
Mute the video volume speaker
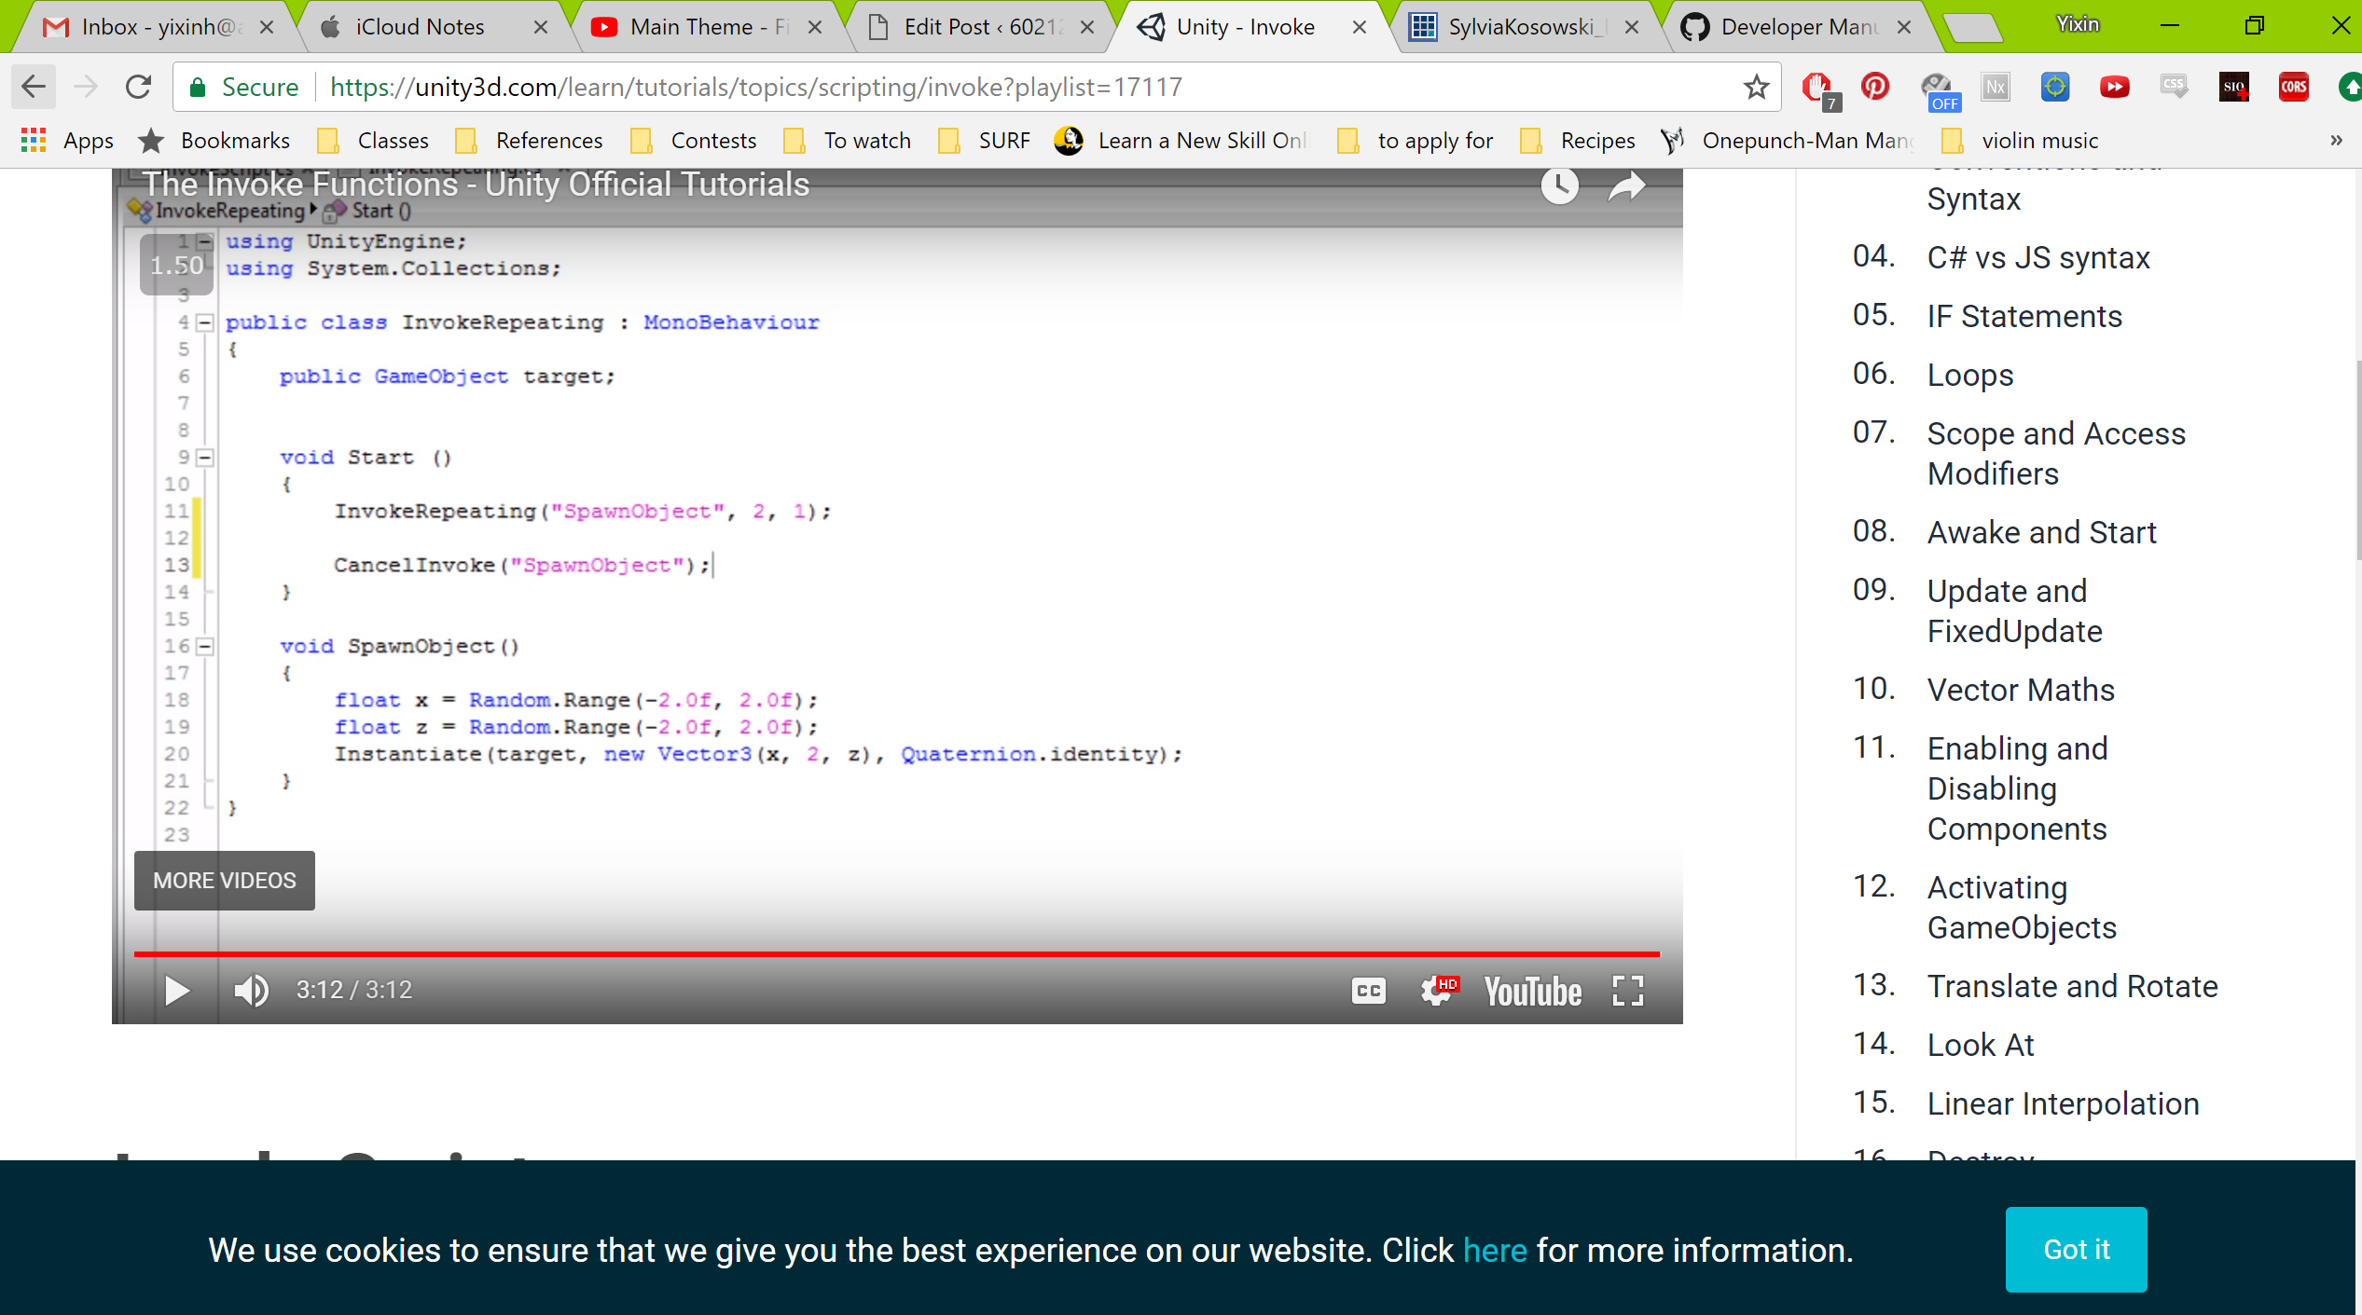click(251, 990)
